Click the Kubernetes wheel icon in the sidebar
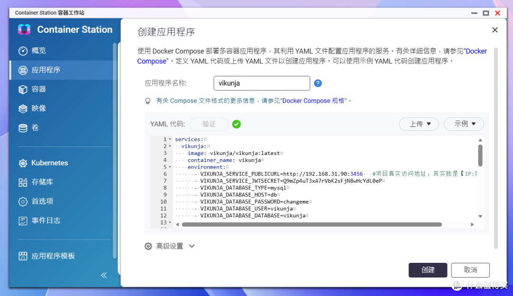The width and height of the screenshot is (513, 296). [23, 163]
